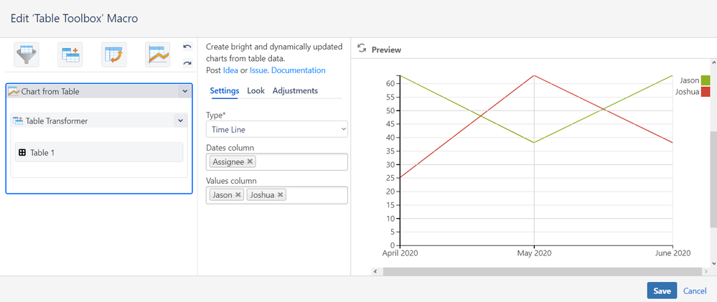Open the Documentation link
717x302 pixels.
[298, 70]
